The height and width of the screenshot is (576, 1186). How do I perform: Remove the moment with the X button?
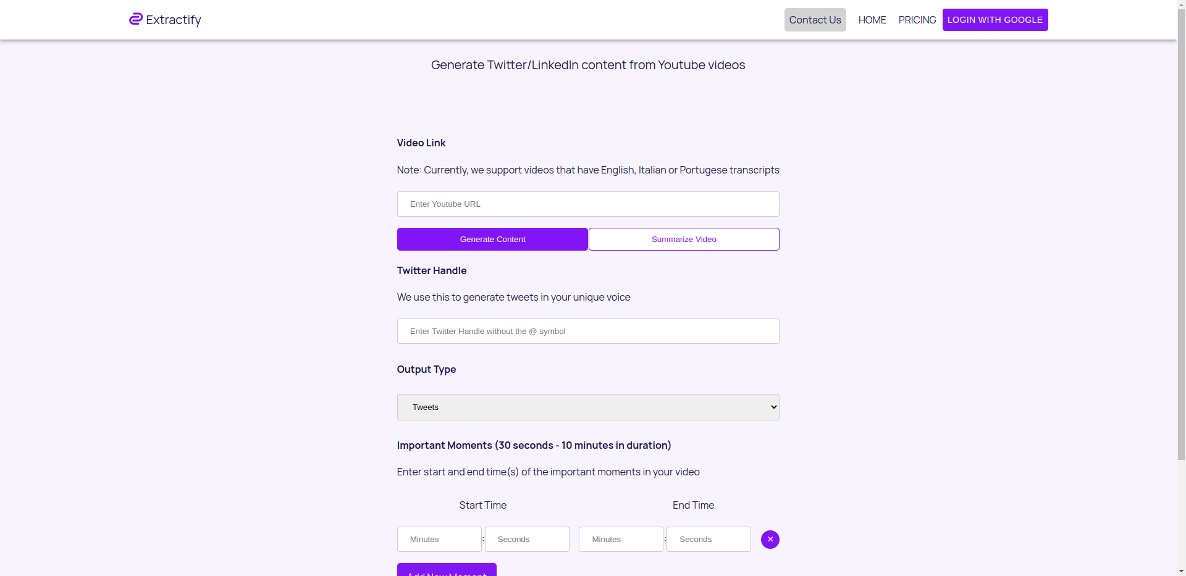[770, 540]
